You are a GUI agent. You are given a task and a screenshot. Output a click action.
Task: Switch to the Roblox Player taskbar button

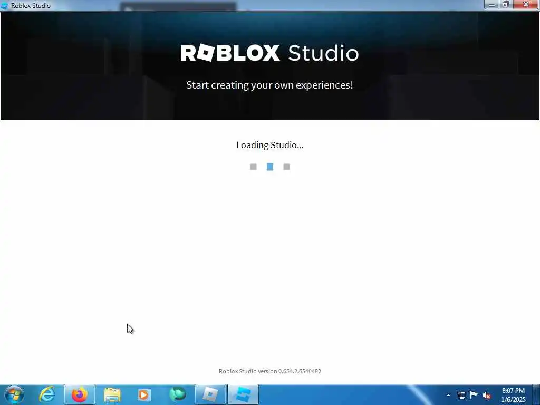point(210,394)
